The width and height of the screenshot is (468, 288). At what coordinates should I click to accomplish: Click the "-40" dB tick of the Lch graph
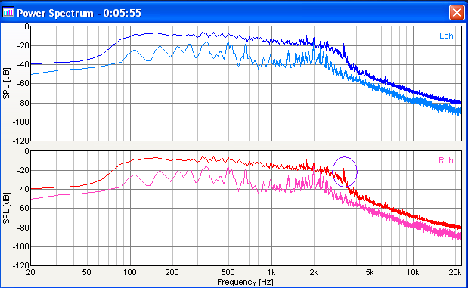(23, 65)
